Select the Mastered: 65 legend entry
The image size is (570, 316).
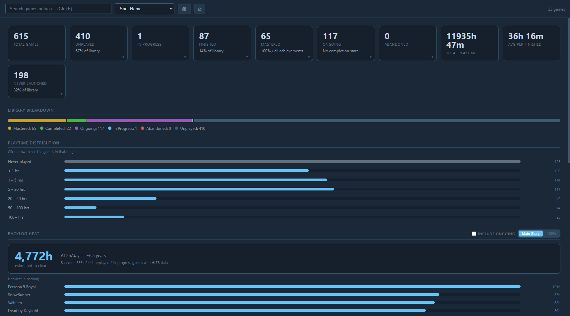[22, 129]
